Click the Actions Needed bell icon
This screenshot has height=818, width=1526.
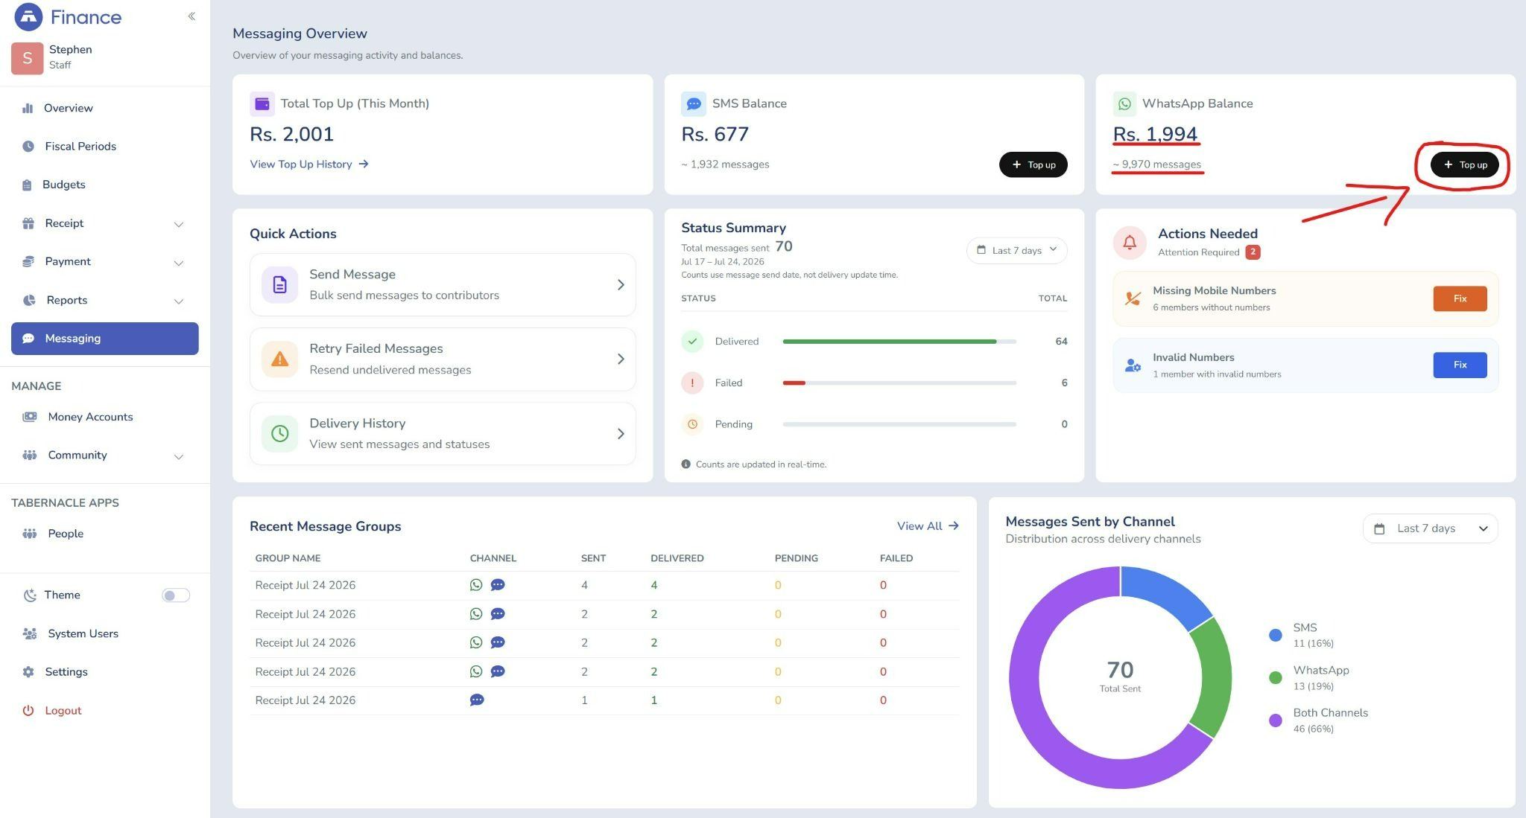click(1130, 243)
